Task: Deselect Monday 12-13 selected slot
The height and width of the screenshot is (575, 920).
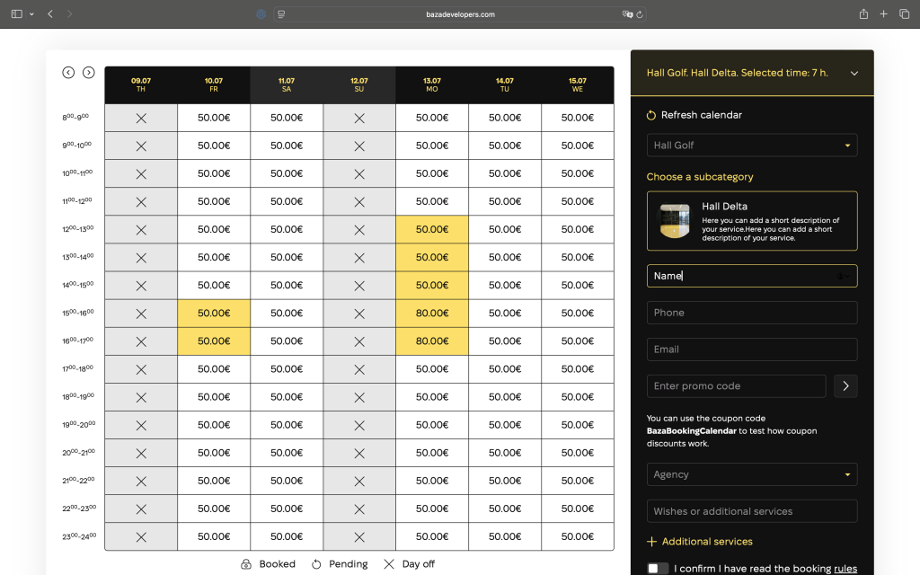Action: click(432, 229)
